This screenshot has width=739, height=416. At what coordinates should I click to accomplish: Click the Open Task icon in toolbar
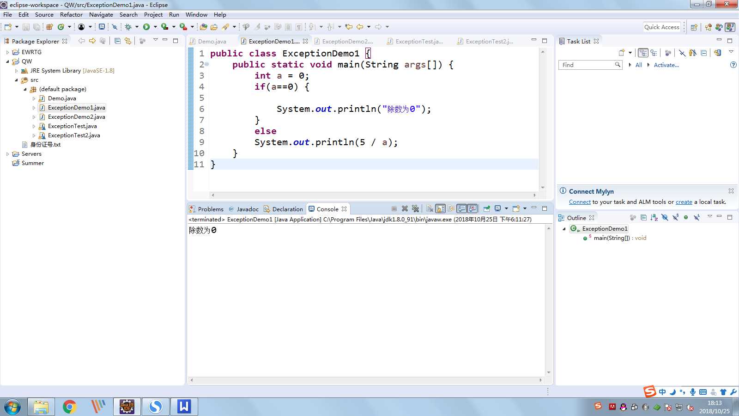click(x=214, y=27)
